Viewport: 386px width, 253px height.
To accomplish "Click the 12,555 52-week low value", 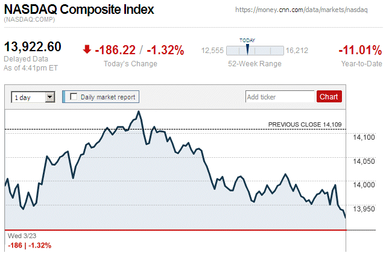I will [x=212, y=51].
